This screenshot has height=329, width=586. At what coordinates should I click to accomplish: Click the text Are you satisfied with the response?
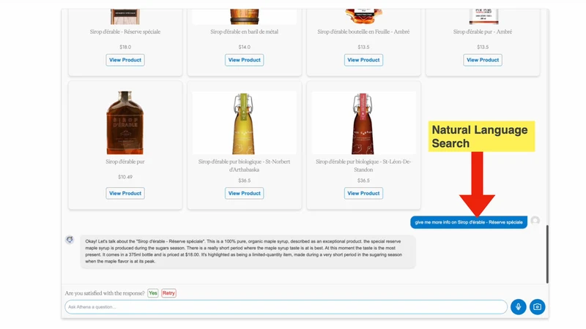pyautogui.click(x=105, y=293)
